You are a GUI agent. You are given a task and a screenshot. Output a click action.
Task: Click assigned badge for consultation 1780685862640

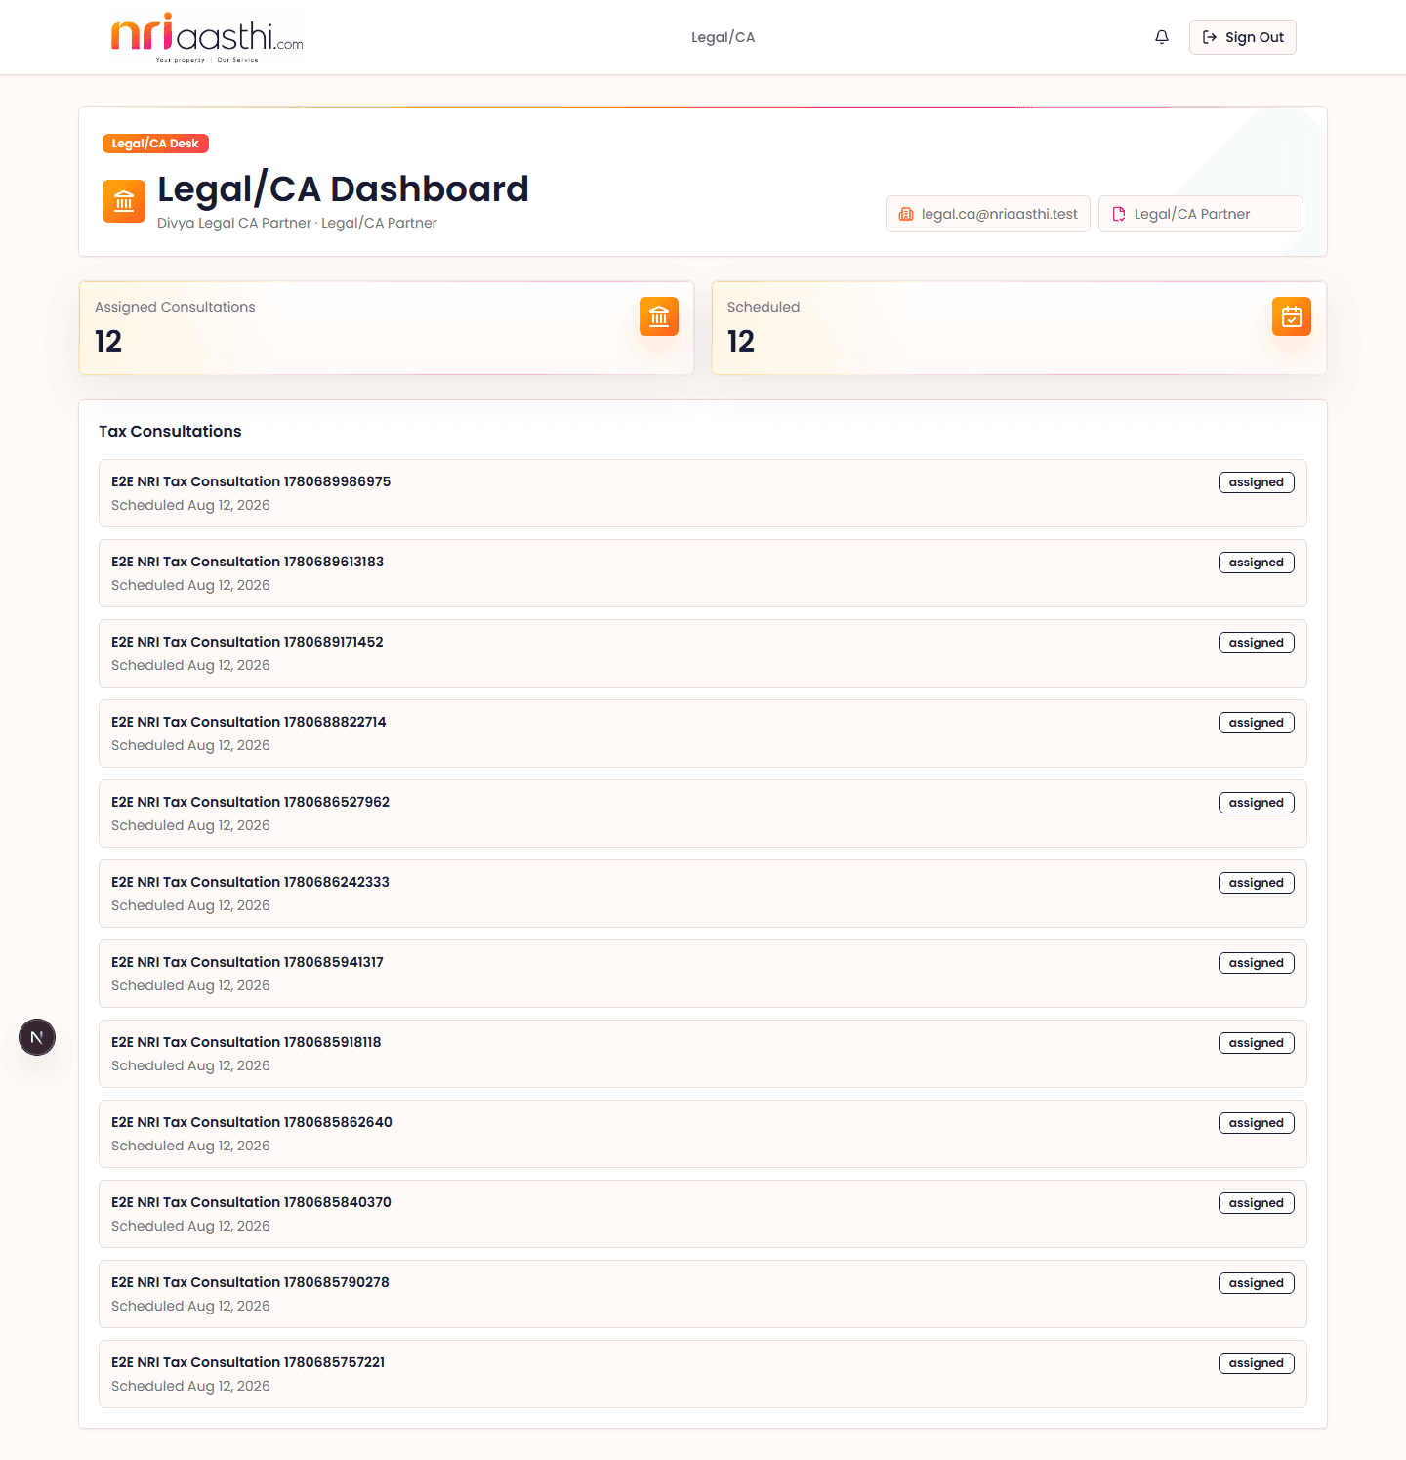1257,1123
